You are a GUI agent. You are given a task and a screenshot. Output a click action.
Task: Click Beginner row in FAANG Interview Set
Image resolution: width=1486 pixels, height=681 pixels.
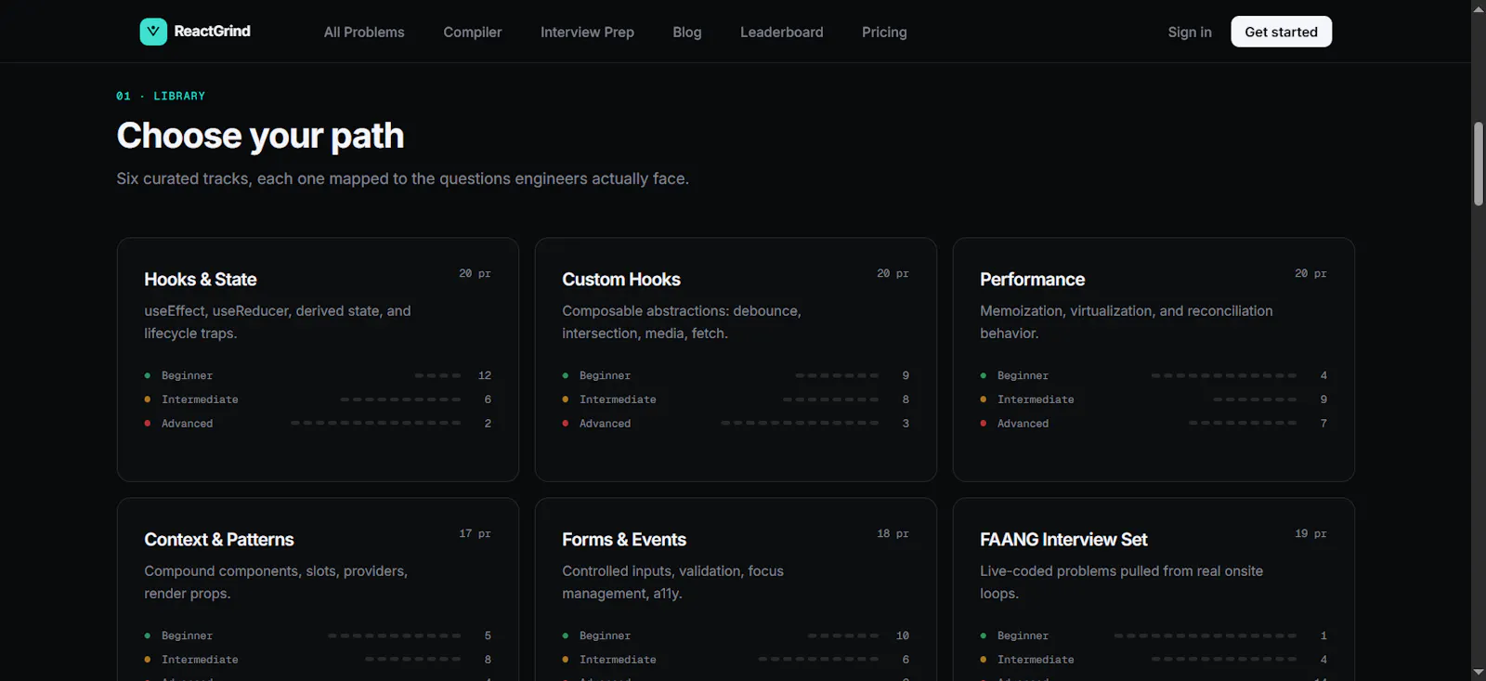click(1154, 635)
